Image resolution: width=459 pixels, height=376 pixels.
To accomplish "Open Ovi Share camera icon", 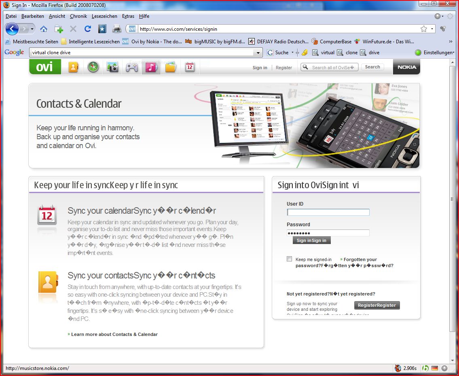I will (112, 67).
